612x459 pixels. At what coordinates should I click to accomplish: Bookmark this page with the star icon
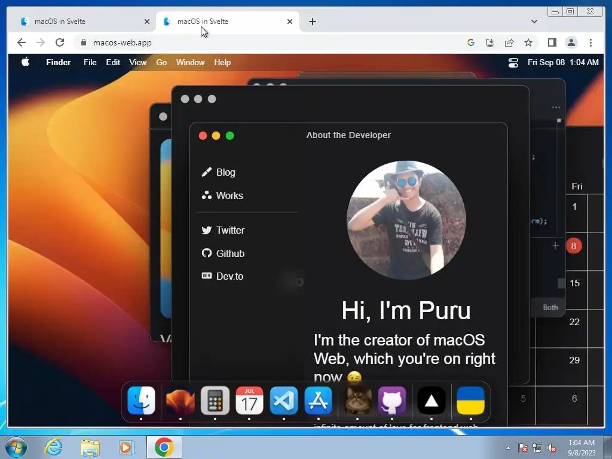tap(528, 42)
